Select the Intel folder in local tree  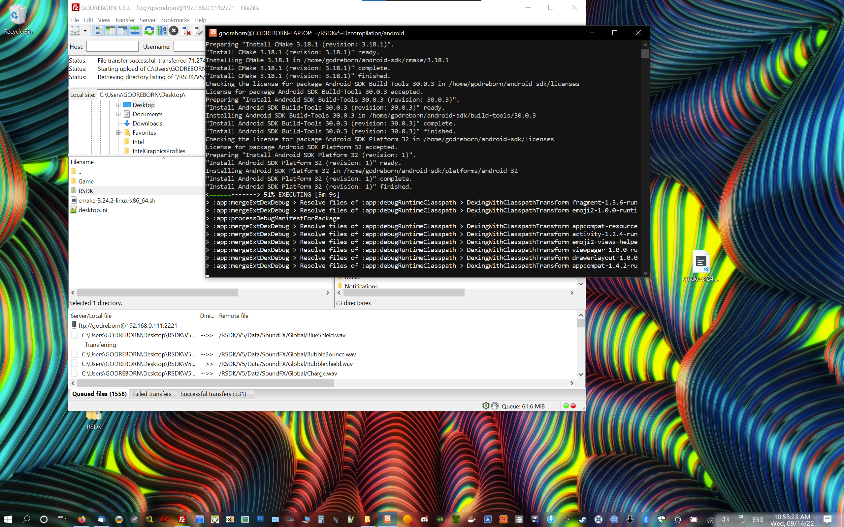138,142
